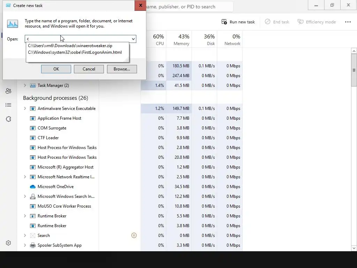Minimize the Task Manager window
This screenshot has width=357, height=268.
[x=316, y=5]
